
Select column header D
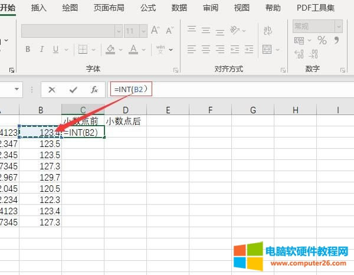(x=126, y=110)
